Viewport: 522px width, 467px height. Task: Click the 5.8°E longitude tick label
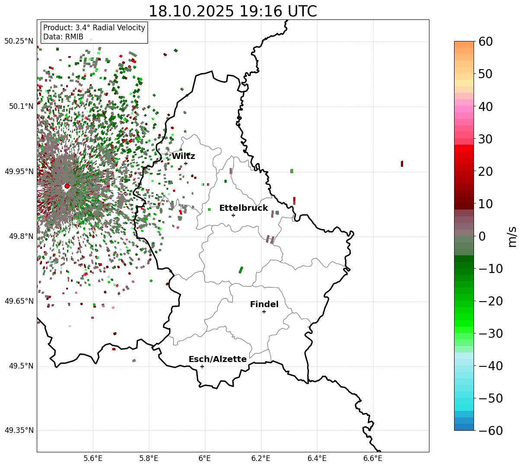click(x=149, y=458)
